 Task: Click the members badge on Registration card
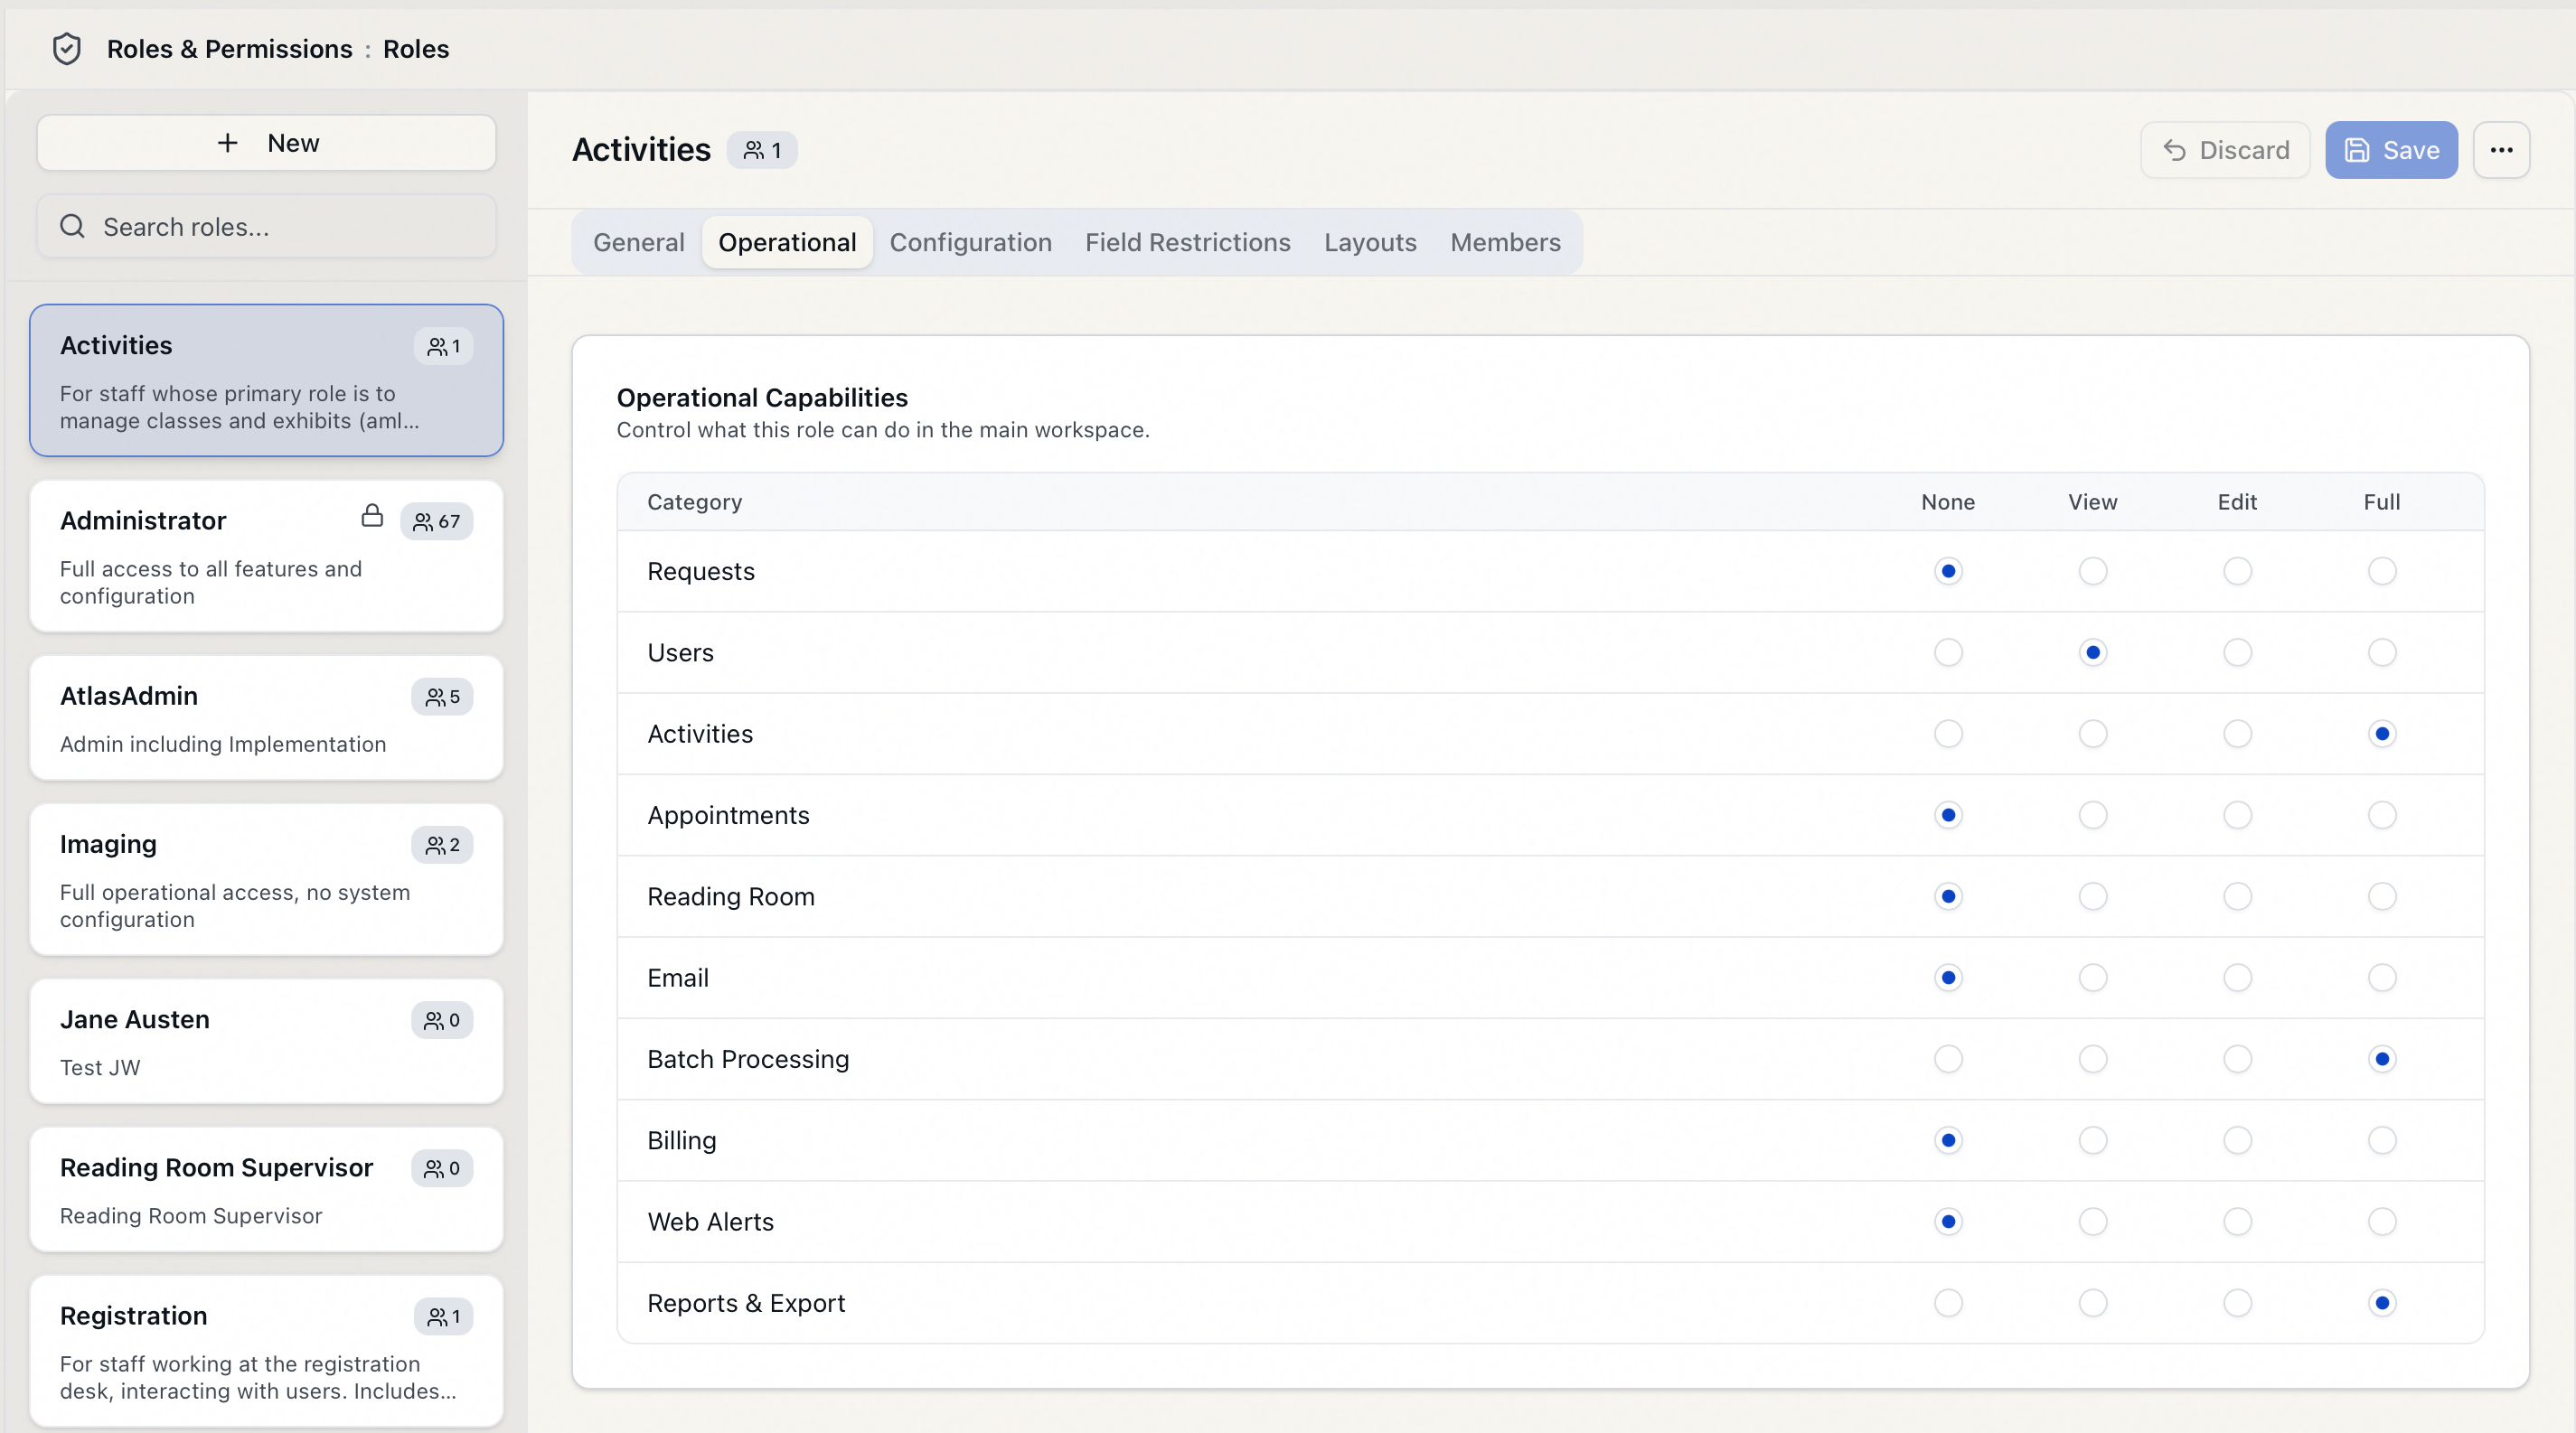coord(443,1317)
